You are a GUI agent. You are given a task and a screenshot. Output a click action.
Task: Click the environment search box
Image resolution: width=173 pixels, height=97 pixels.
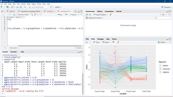[163, 18]
